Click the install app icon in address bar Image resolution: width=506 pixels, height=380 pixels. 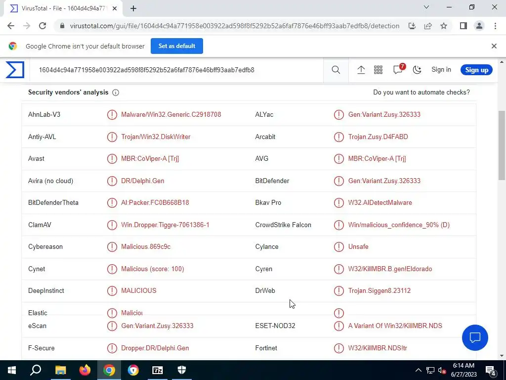412,26
